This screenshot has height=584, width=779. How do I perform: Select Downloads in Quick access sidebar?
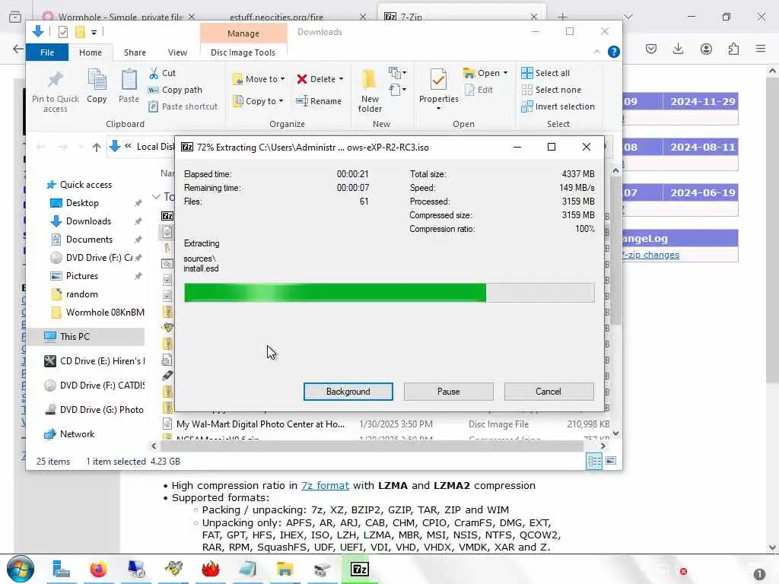[x=88, y=221]
